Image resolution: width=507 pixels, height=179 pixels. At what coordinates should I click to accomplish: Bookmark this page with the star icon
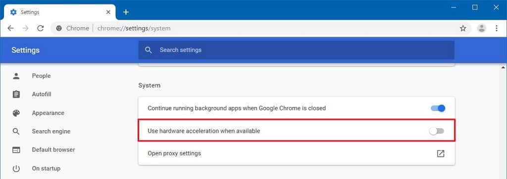coord(463,28)
